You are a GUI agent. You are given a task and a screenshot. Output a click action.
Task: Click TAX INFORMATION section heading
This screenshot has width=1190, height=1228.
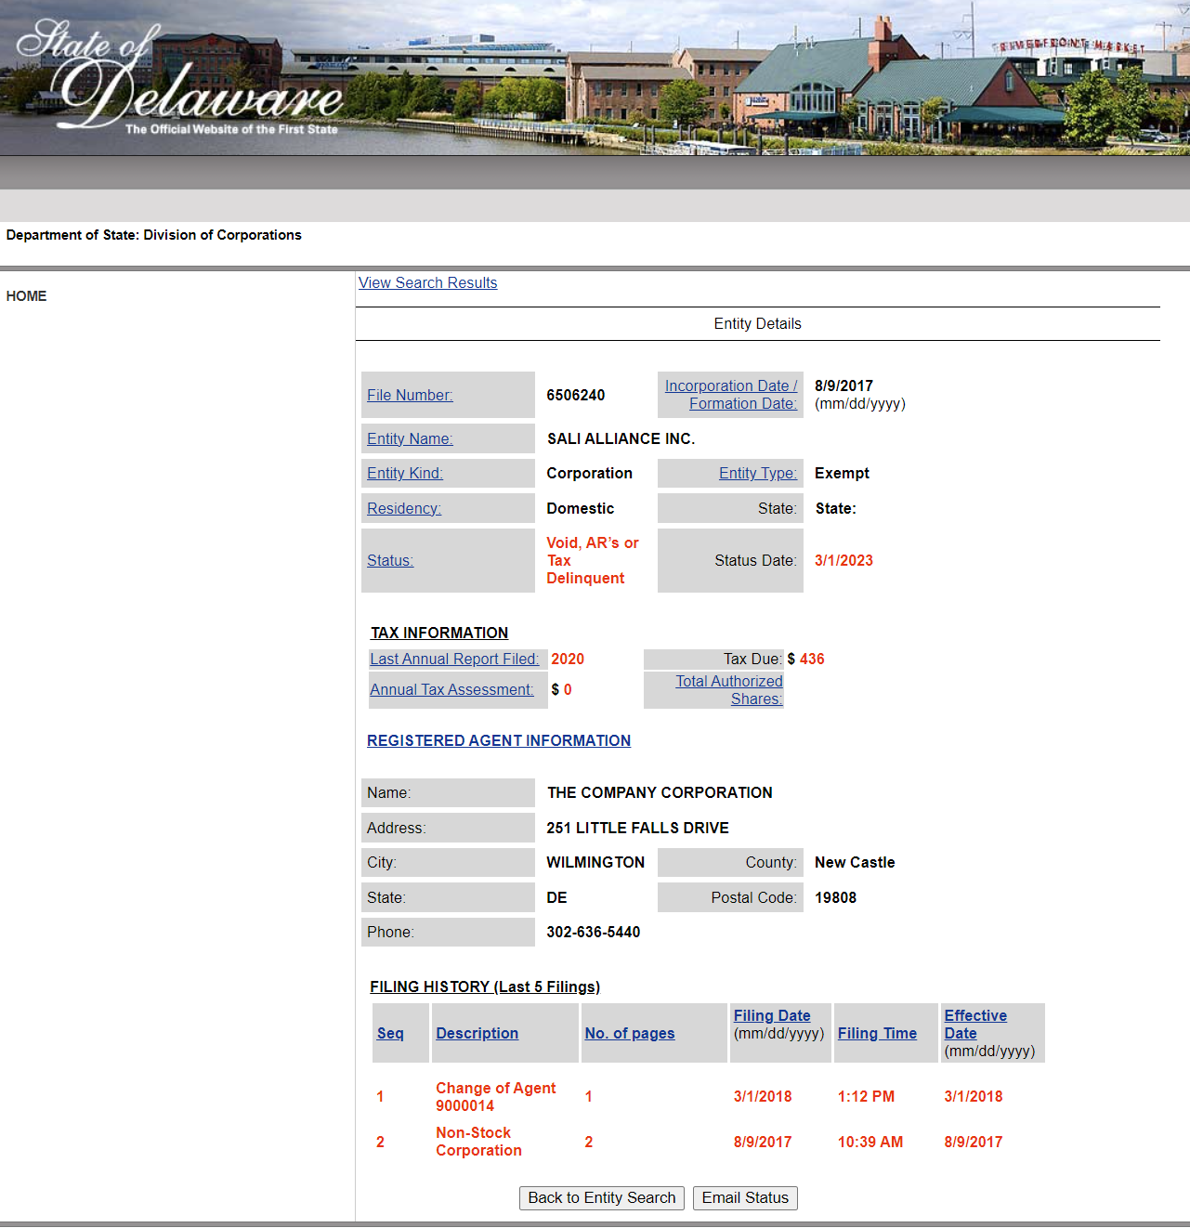tap(439, 633)
